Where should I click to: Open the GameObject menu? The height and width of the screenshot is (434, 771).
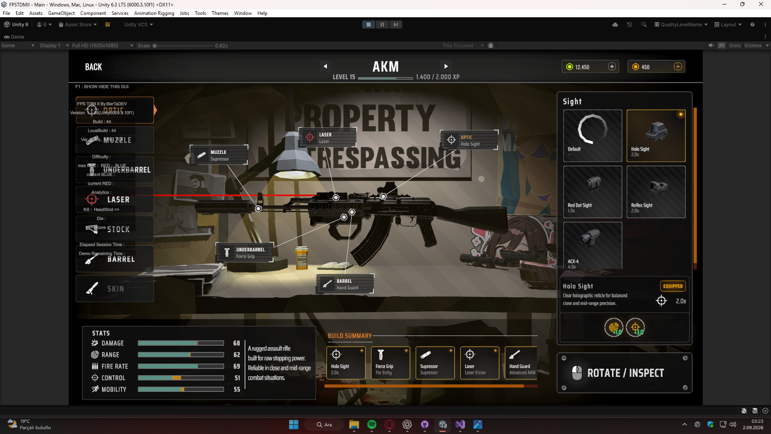[x=61, y=13]
